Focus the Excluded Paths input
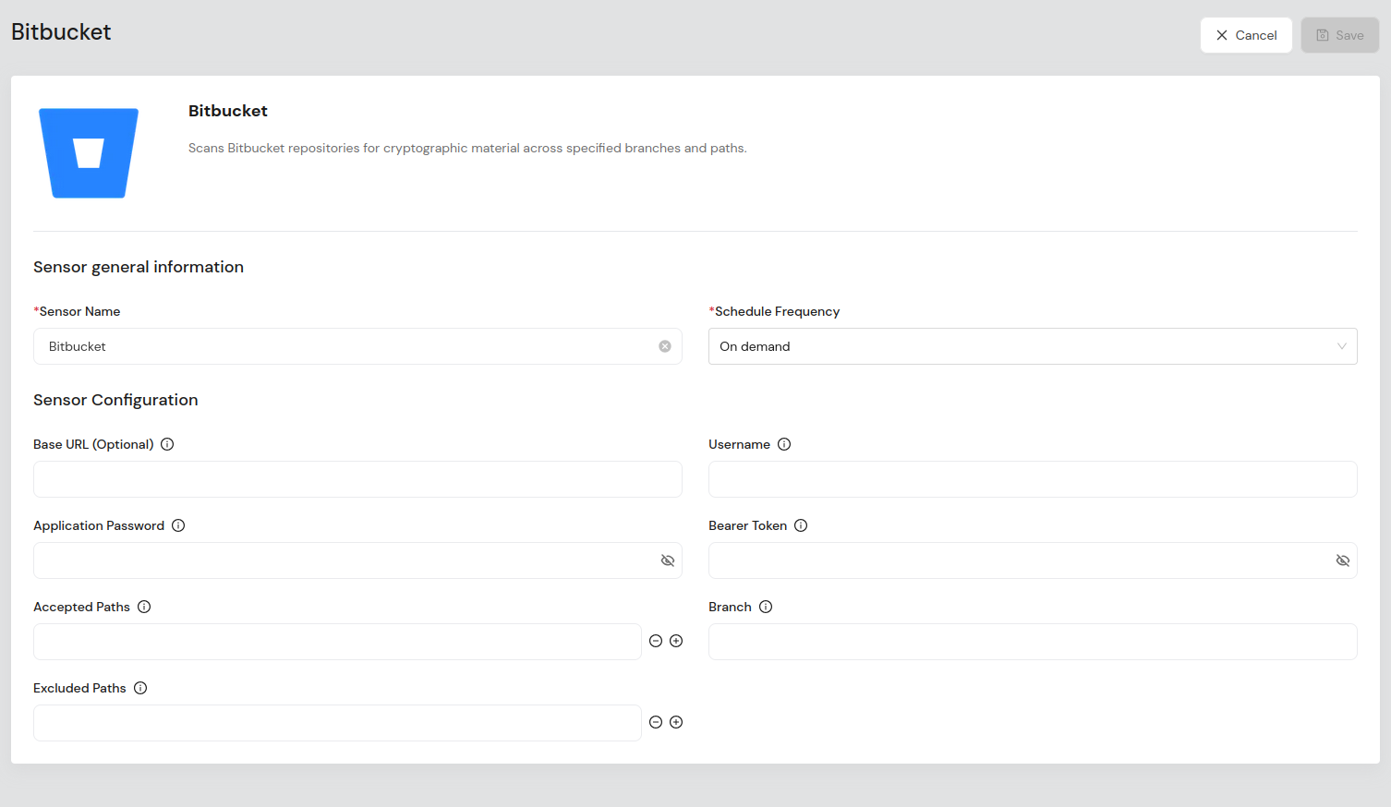 click(x=337, y=723)
